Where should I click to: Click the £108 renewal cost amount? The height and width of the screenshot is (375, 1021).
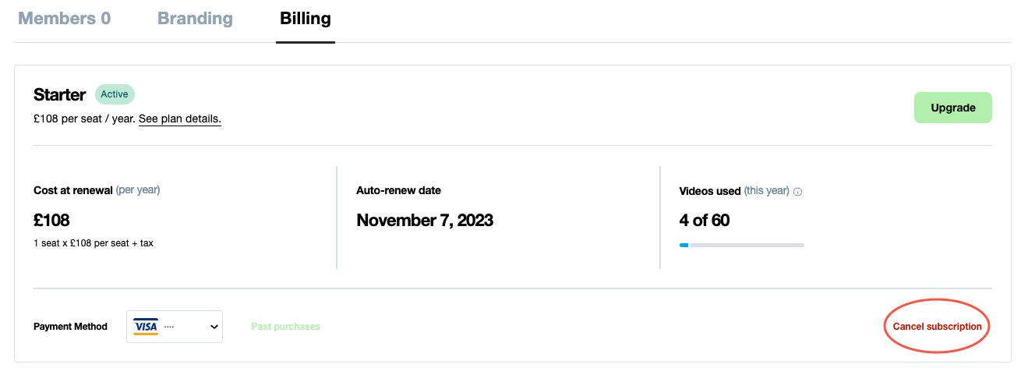(x=52, y=221)
